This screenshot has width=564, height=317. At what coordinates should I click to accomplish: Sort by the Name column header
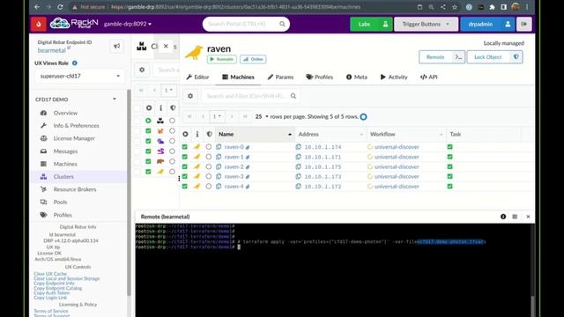pos(255,135)
